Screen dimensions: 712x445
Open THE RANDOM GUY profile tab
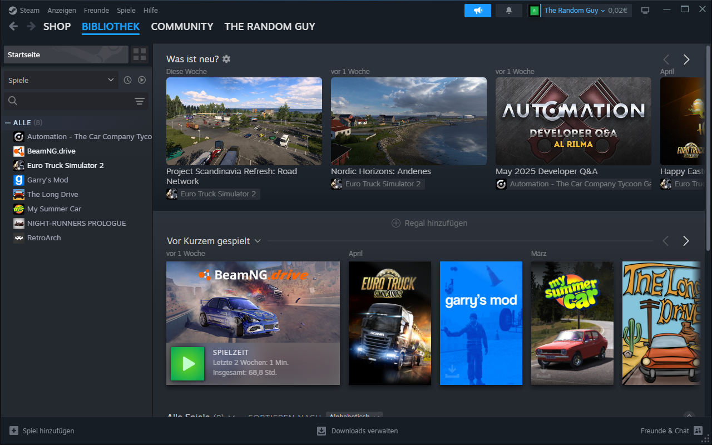pos(270,26)
